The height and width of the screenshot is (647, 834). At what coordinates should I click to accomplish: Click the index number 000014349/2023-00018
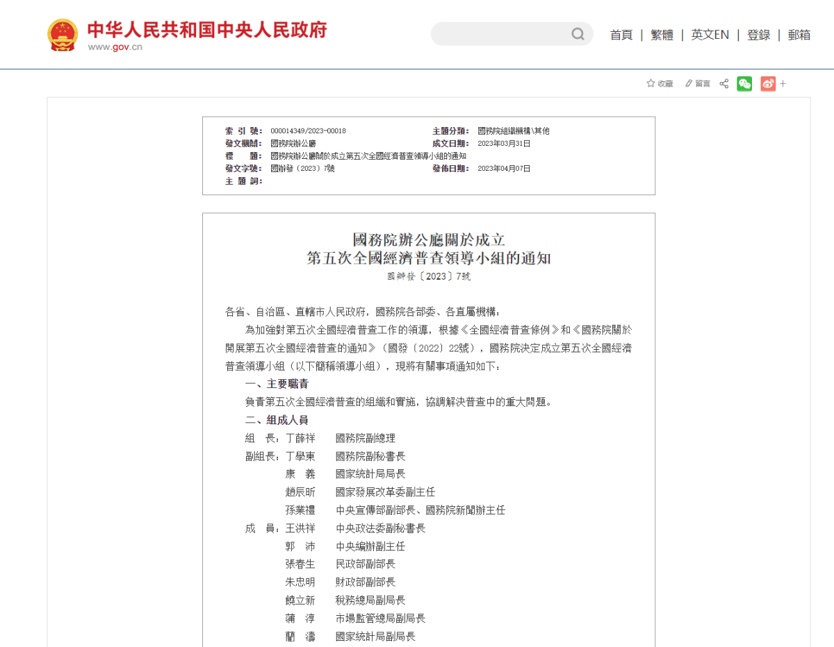tap(308, 131)
